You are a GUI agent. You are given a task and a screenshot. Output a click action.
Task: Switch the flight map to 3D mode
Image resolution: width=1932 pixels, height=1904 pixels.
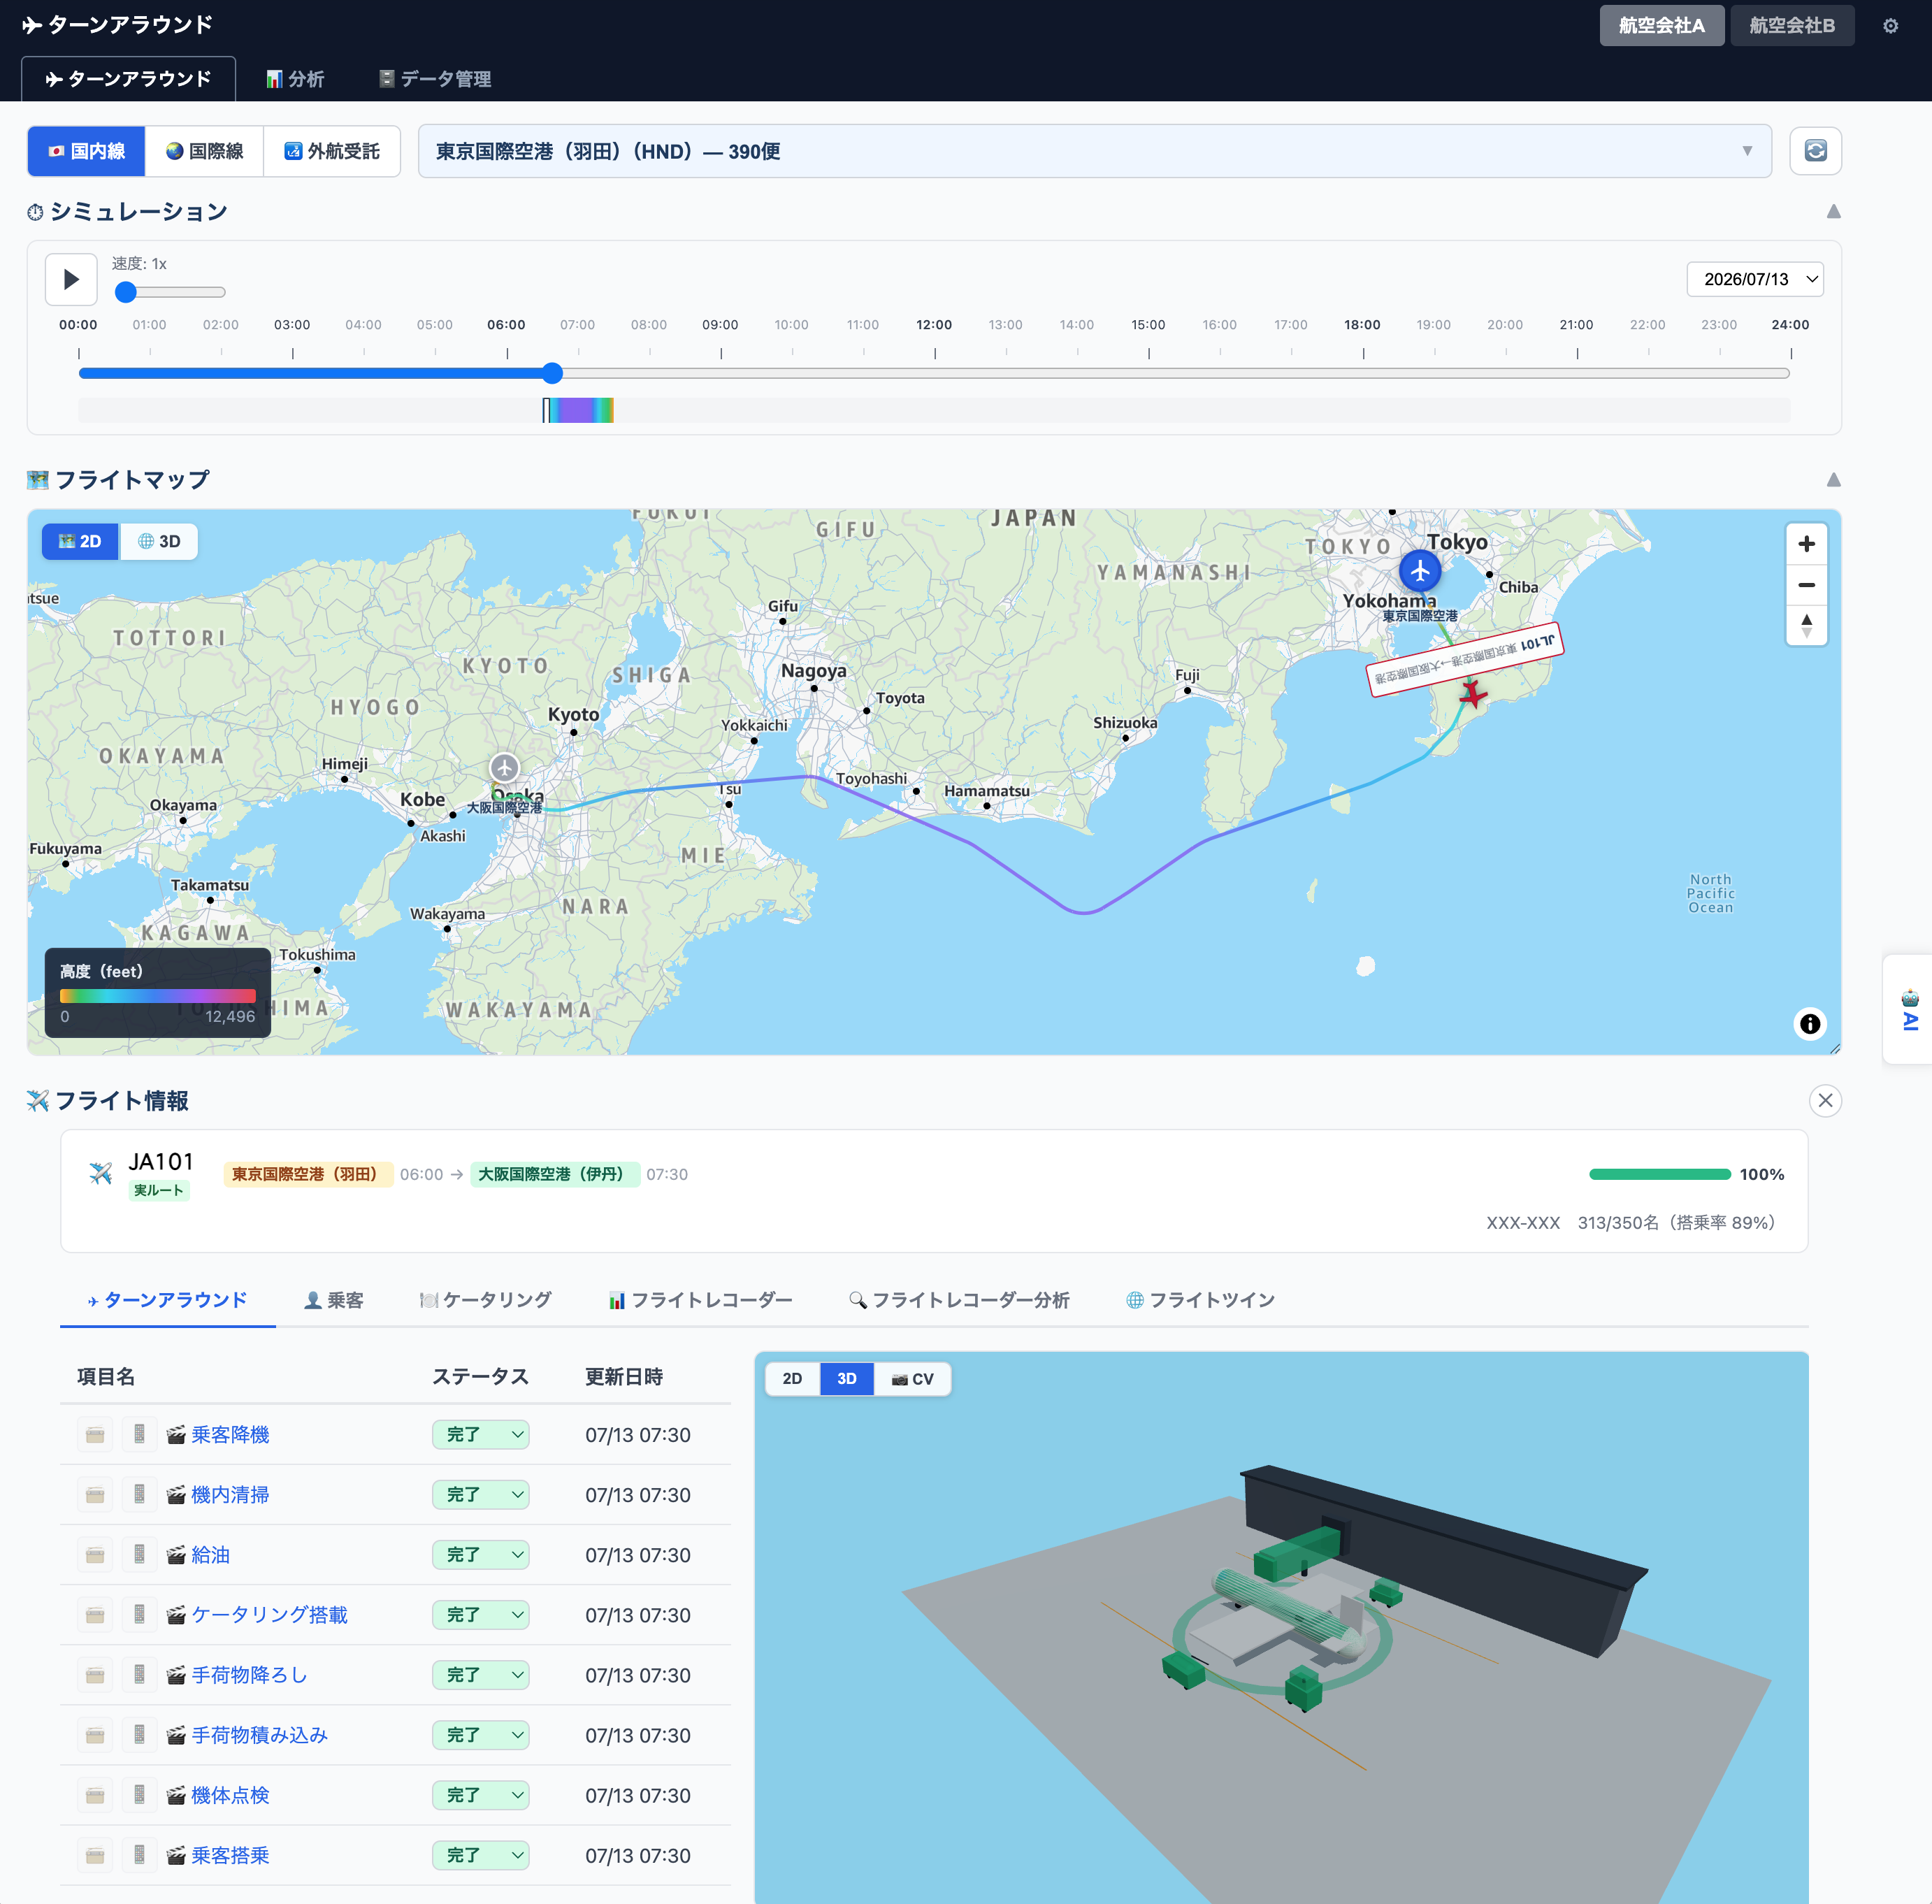159,541
